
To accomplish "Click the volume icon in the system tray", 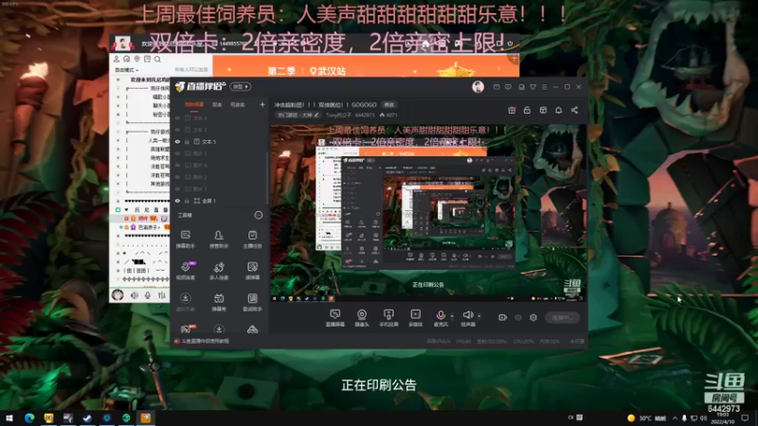I will click(703, 418).
